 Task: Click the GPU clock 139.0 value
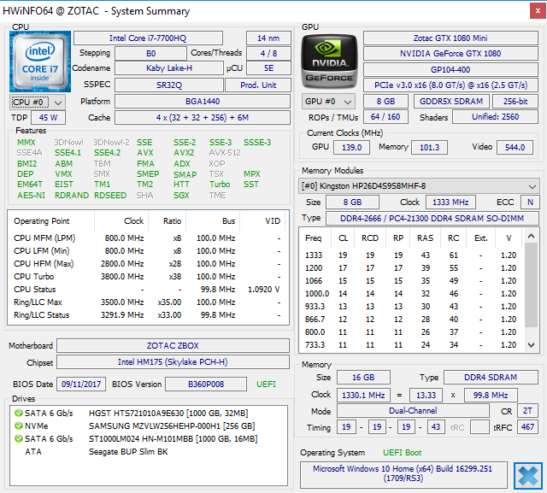[351, 148]
